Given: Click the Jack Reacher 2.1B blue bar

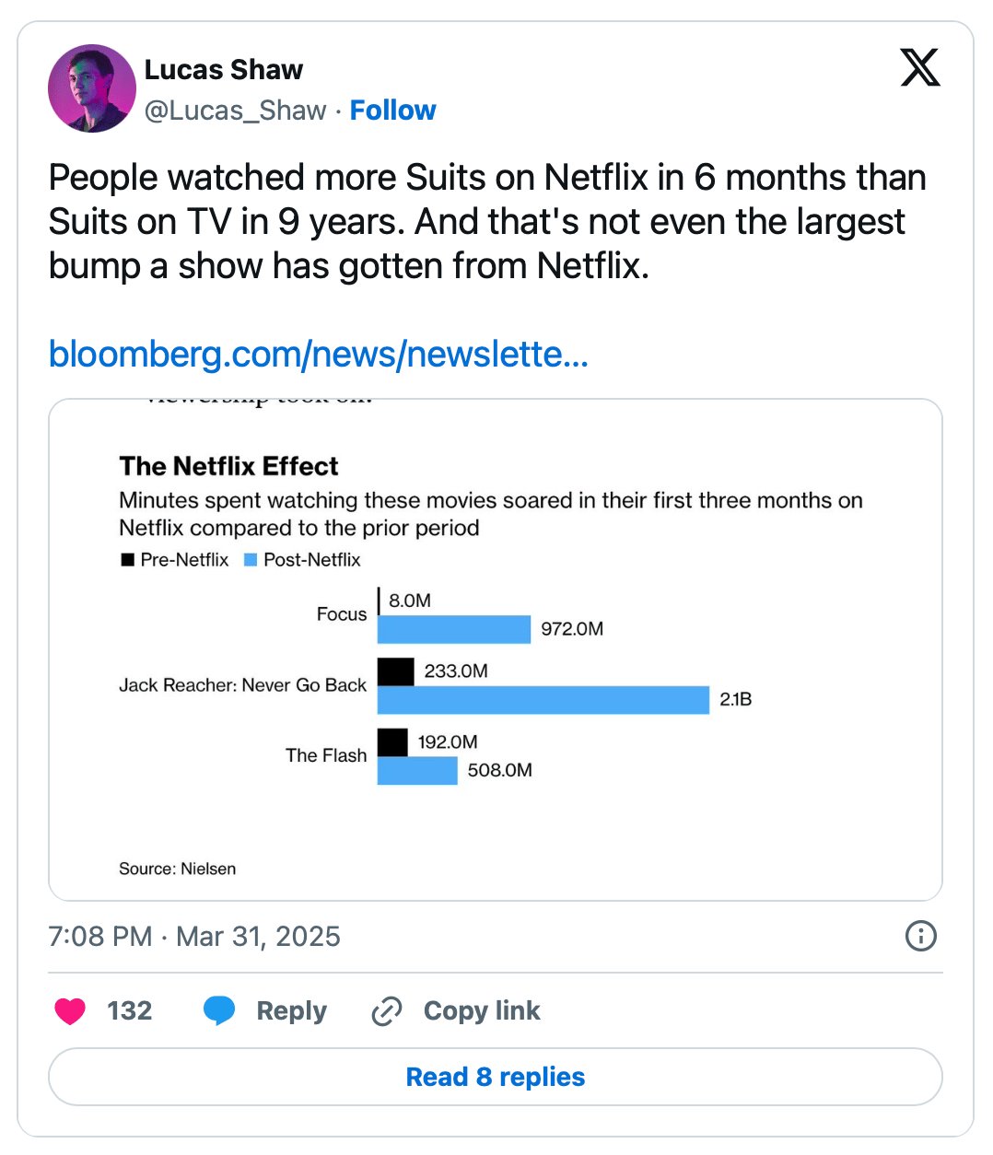Looking at the screenshot, I should pyautogui.click(x=543, y=700).
